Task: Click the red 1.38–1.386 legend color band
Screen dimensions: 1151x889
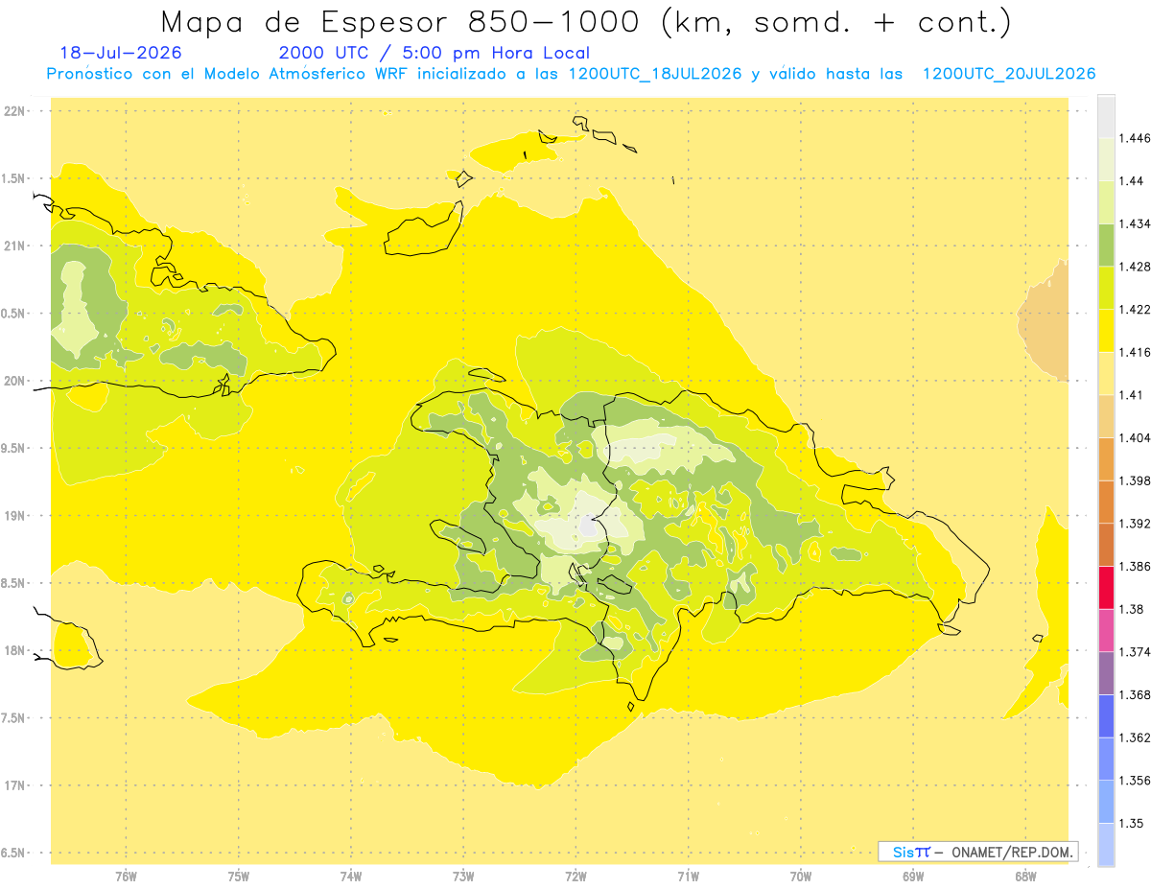Action: (1106, 588)
